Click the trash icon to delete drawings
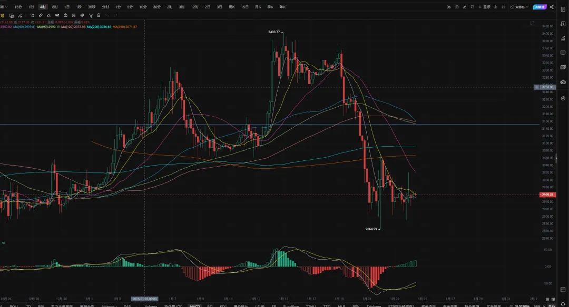Image resolution: width=569 pixels, height=307 pixels. click(x=99, y=15)
